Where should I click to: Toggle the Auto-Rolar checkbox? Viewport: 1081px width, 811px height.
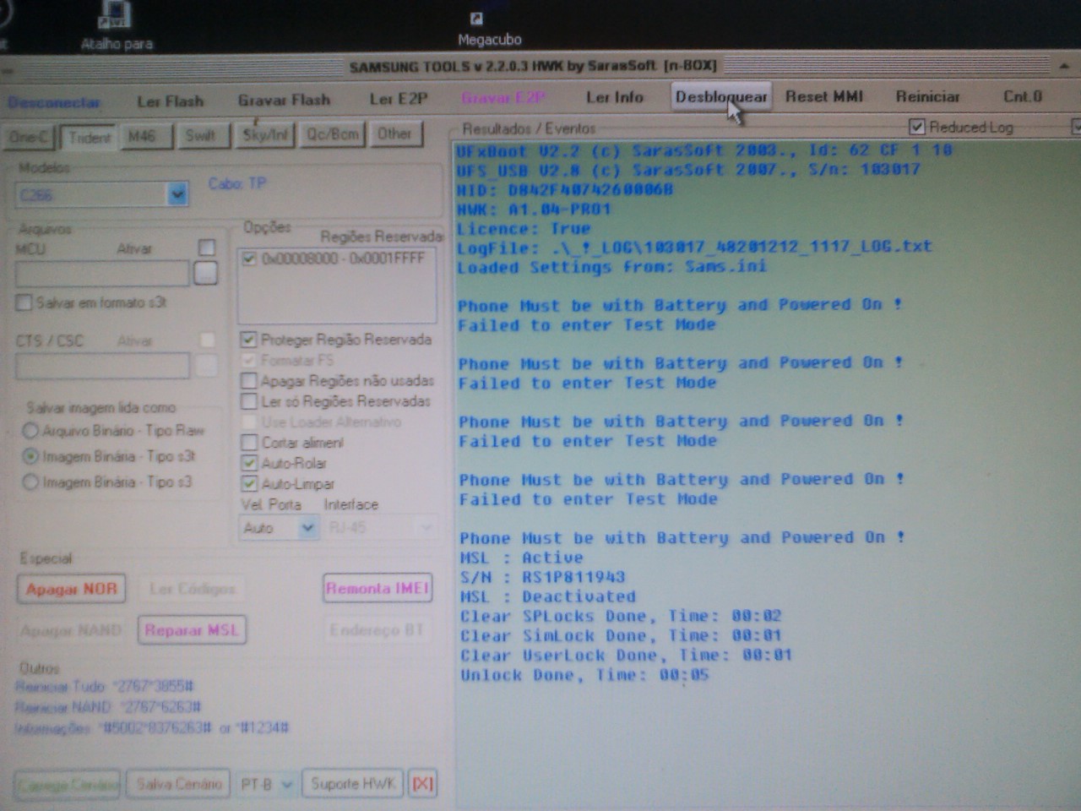click(x=249, y=463)
